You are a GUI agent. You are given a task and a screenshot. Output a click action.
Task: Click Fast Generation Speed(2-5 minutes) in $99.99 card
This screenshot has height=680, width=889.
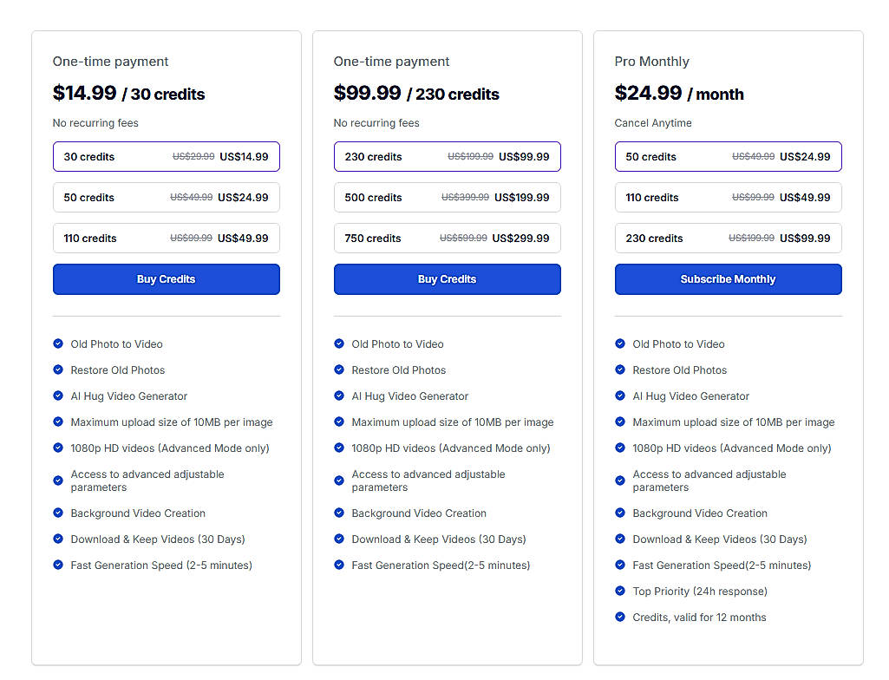pos(441,565)
